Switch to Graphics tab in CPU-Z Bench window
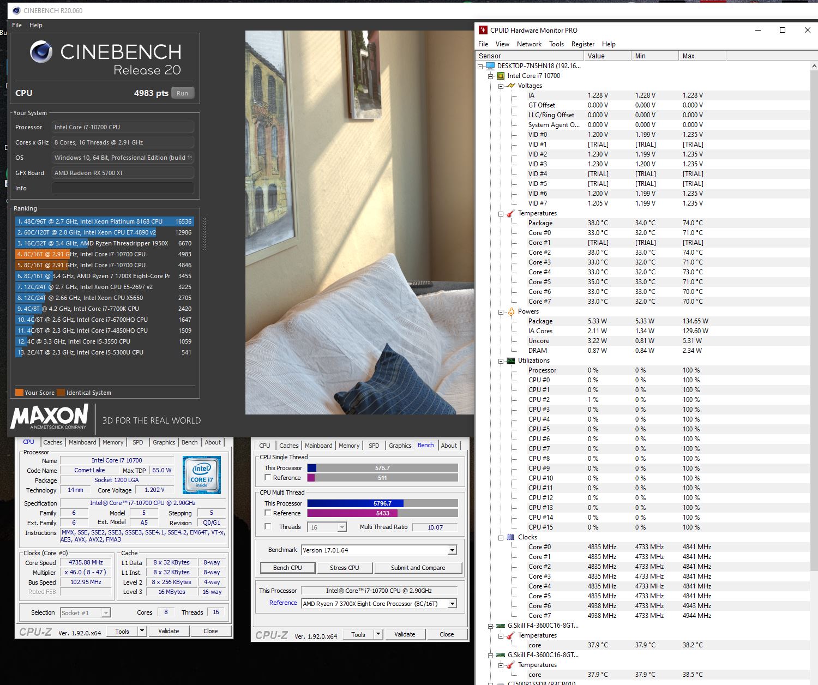This screenshot has height=685, width=818. click(400, 446)
